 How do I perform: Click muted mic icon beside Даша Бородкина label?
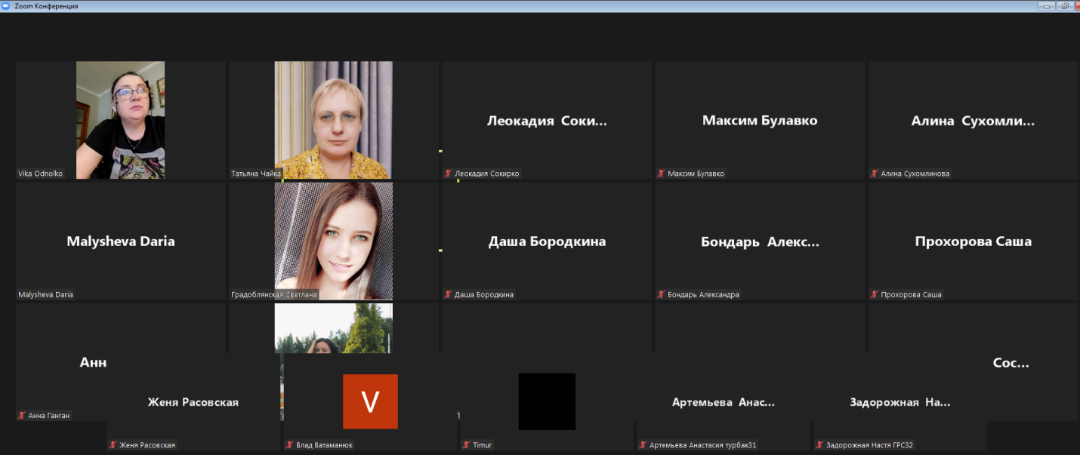tap(449, 294)
